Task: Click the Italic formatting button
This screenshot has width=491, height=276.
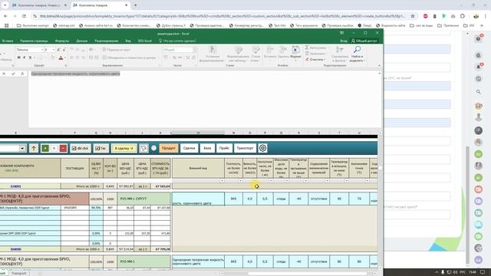Action: tap(25, 58)
